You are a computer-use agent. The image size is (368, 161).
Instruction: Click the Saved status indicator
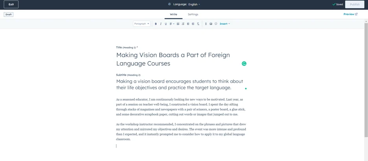pyautogui.click(x=338, y=4)
